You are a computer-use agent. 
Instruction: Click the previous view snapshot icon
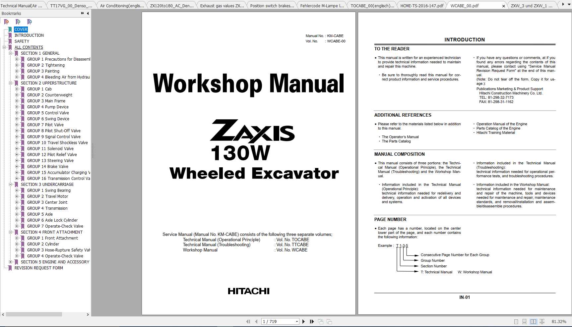[321, 321]
